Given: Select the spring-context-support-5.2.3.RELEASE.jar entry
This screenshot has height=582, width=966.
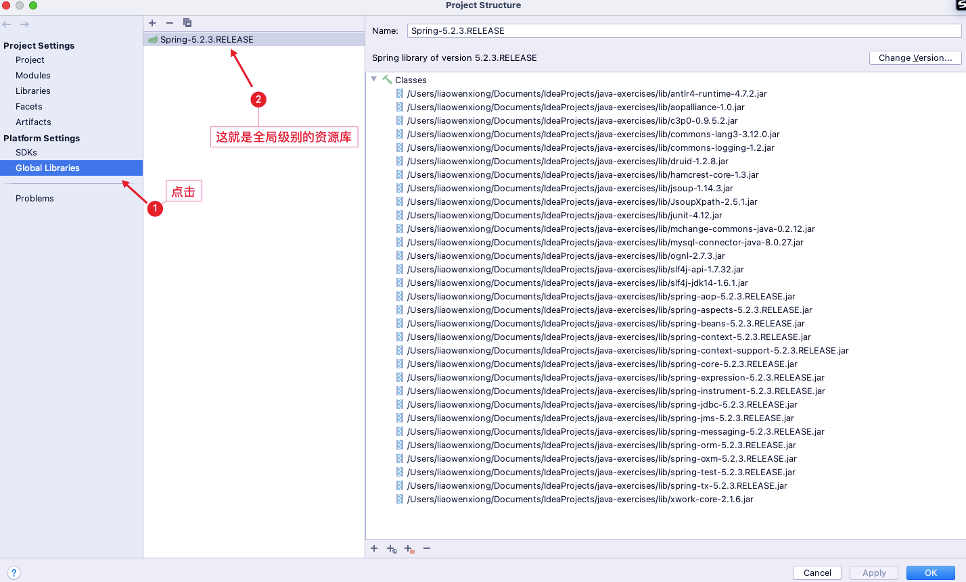Looking at the screenshot, I should (628, 351).
